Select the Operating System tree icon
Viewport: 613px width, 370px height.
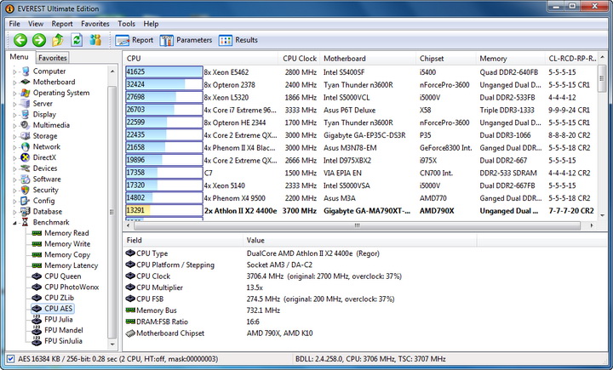(26, 93)
